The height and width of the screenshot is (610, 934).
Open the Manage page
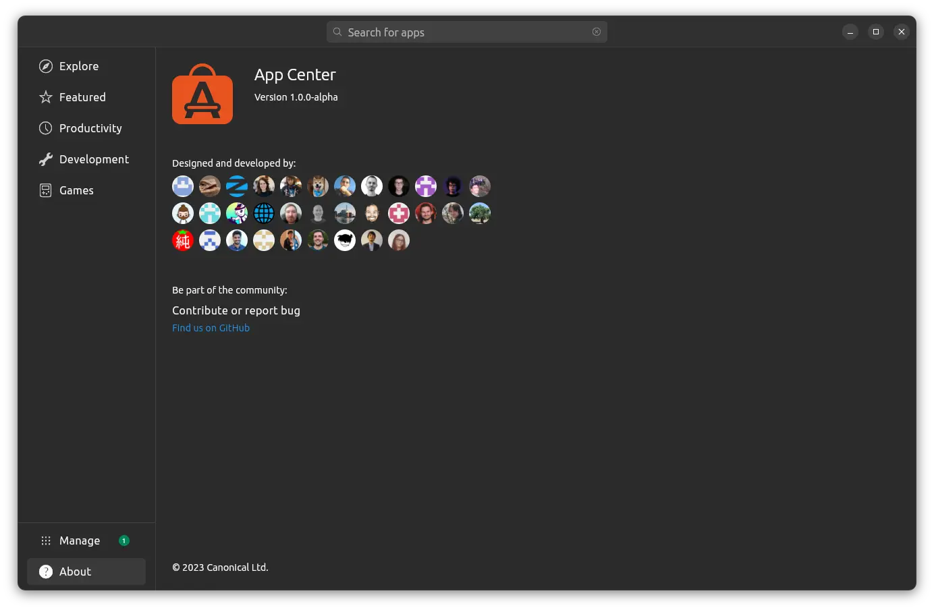(x=86, y=540)
